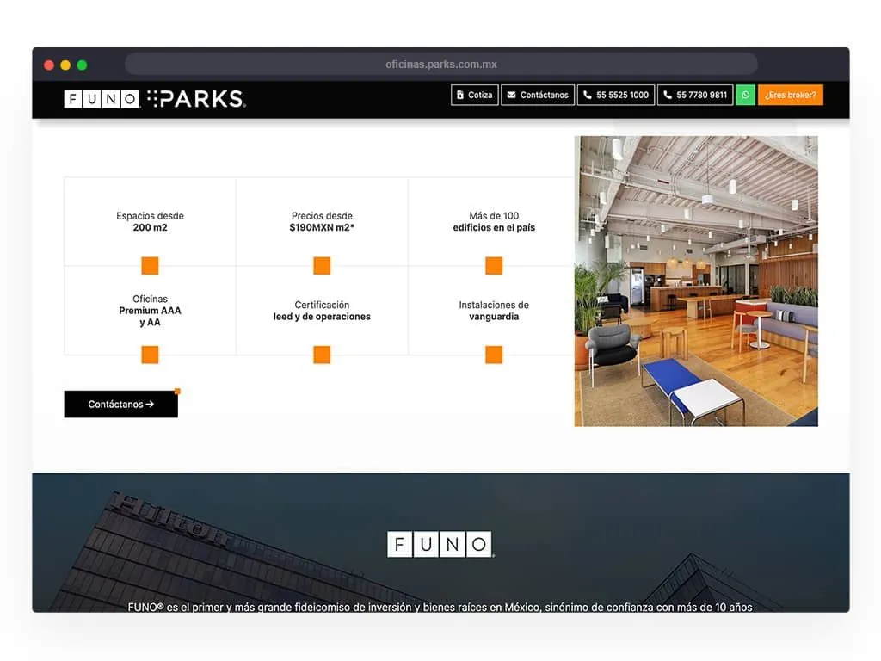Image resolution: width=881 pixels, height=661 pixels.
Task: Click orange square under Instalaciones de vanguardia
Action: click(494, 355)
